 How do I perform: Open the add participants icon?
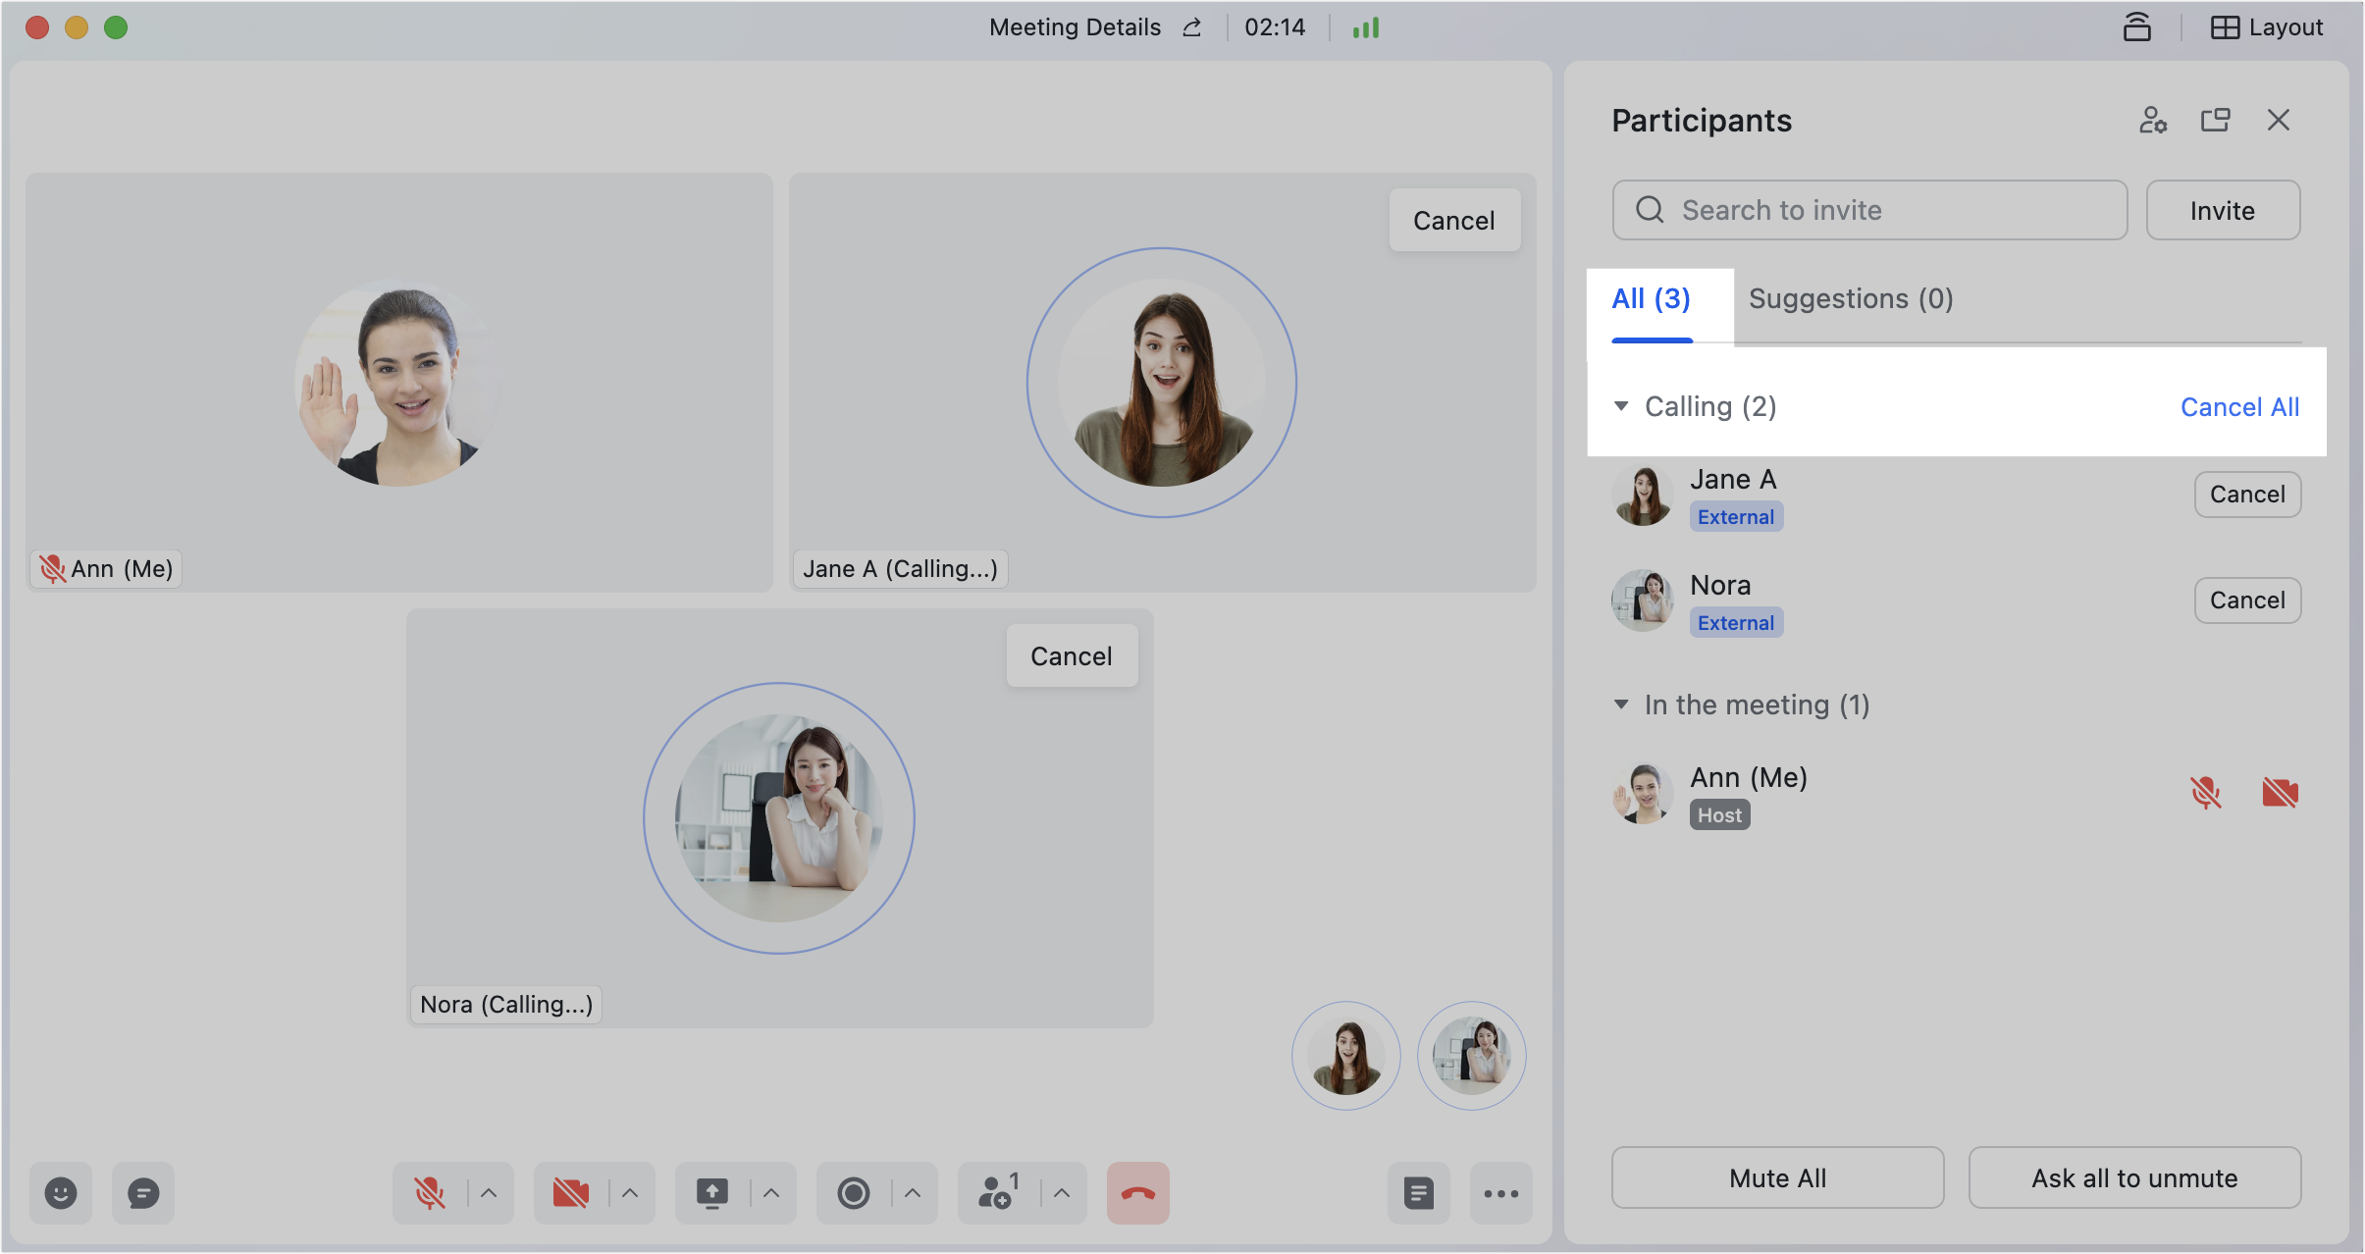point(995,1192)
